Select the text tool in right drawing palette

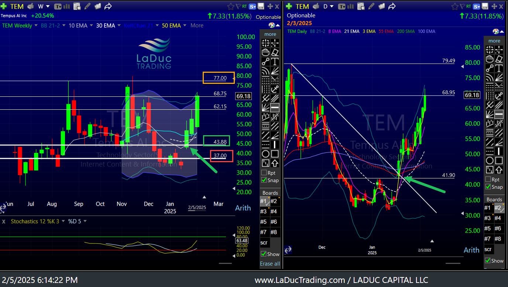(499, 68)
